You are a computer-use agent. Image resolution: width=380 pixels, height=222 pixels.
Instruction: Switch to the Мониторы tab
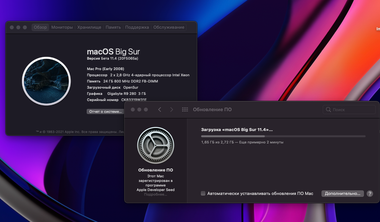(62, 27)
